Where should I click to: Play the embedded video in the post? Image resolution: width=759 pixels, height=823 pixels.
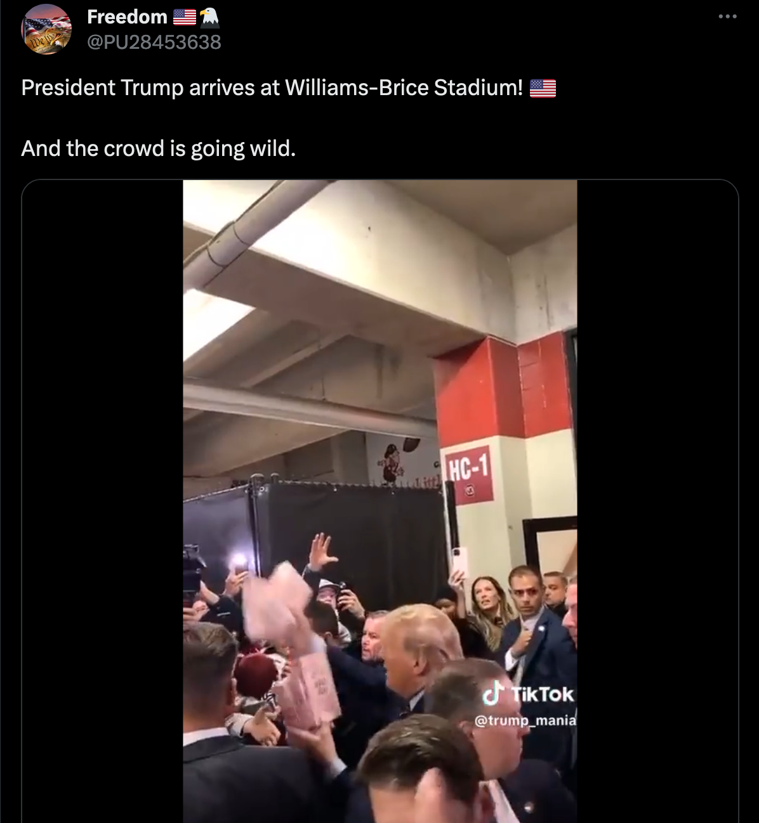pyautogui.click(x=380, y=501)
